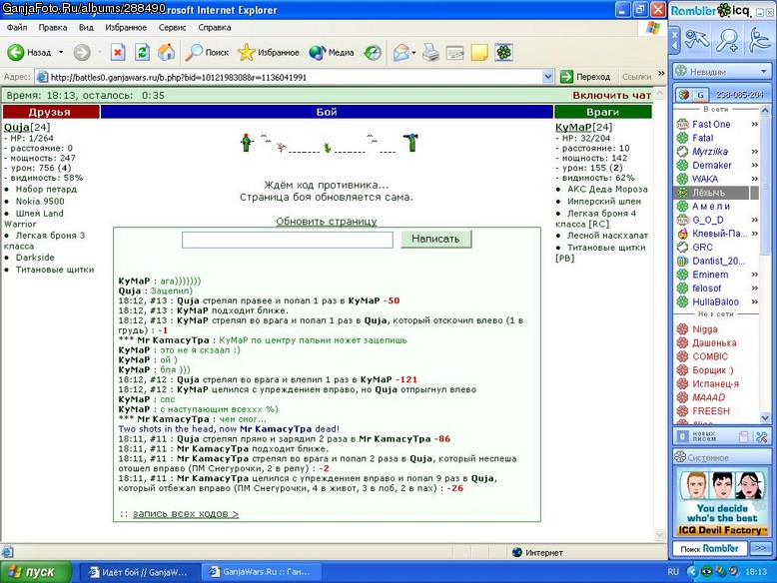Expand the toolbar chevron next to Ссылки
This screenshot has width=777, height=583.
(x=661, y=74)
